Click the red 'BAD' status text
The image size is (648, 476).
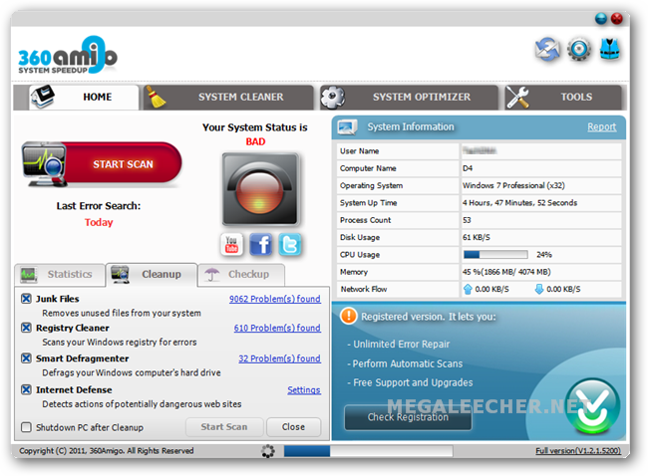255,141
